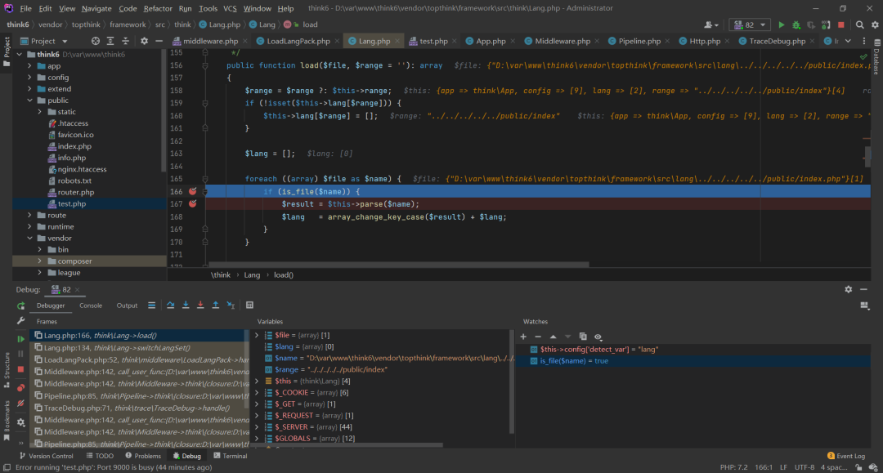Viewport: 883px width, 473px height.
Task: Click the Step Over debug icon
Action: pyautogui.click(x=171, y=306)
